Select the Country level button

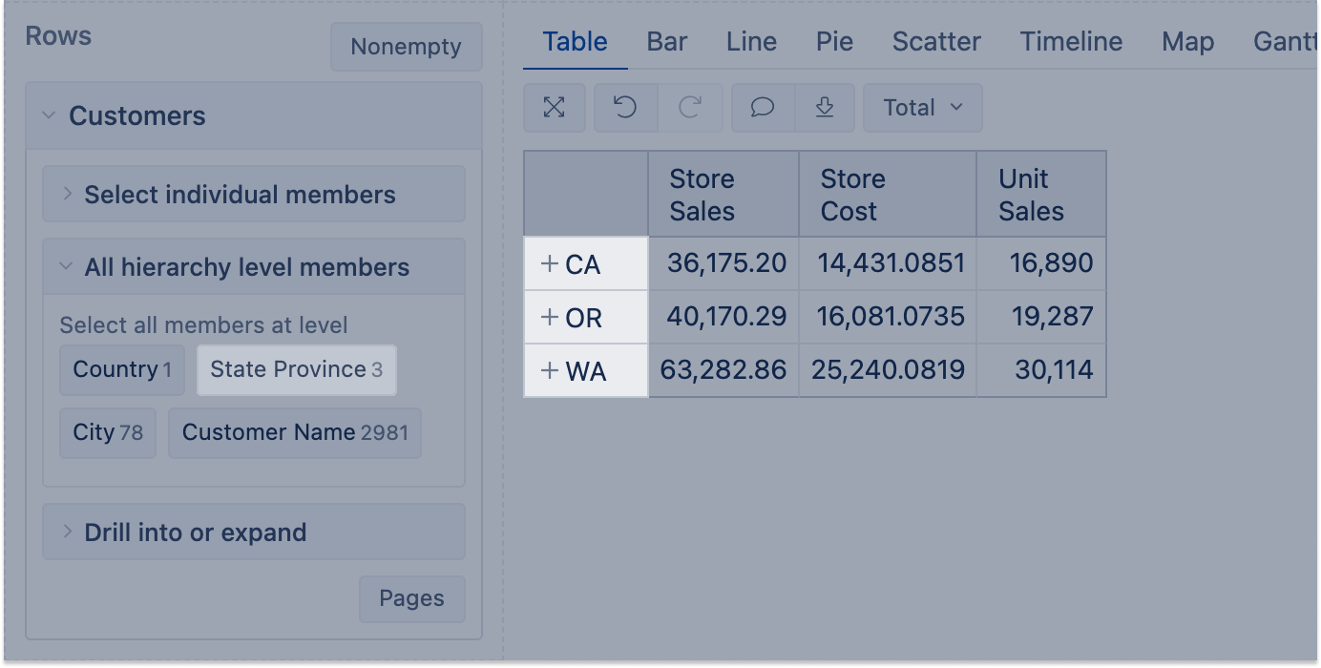[x=122, y=370]
